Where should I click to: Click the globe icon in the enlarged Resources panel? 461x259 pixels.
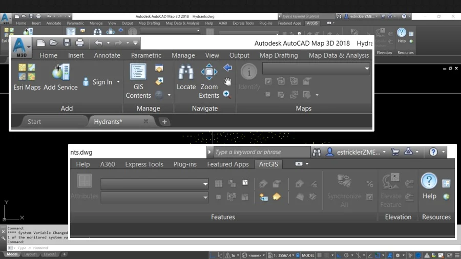point(446,197)
